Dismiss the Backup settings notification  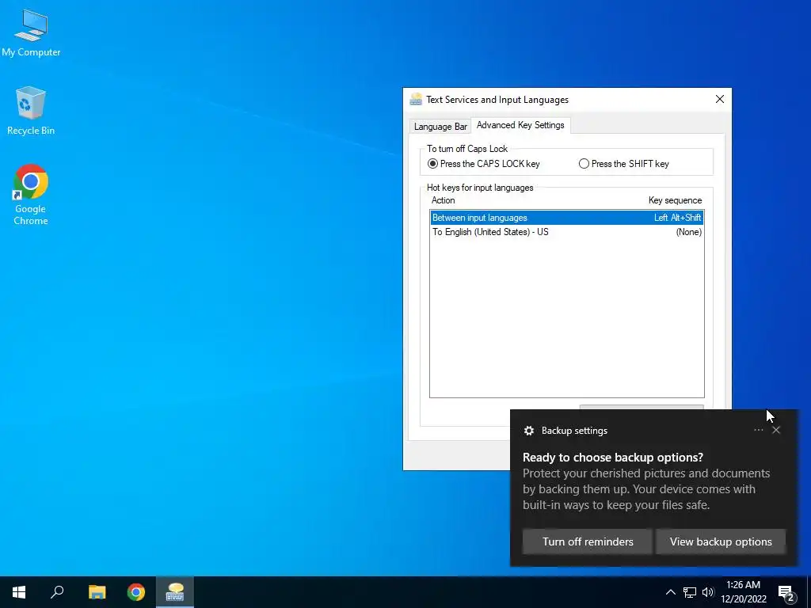(776, 430)
